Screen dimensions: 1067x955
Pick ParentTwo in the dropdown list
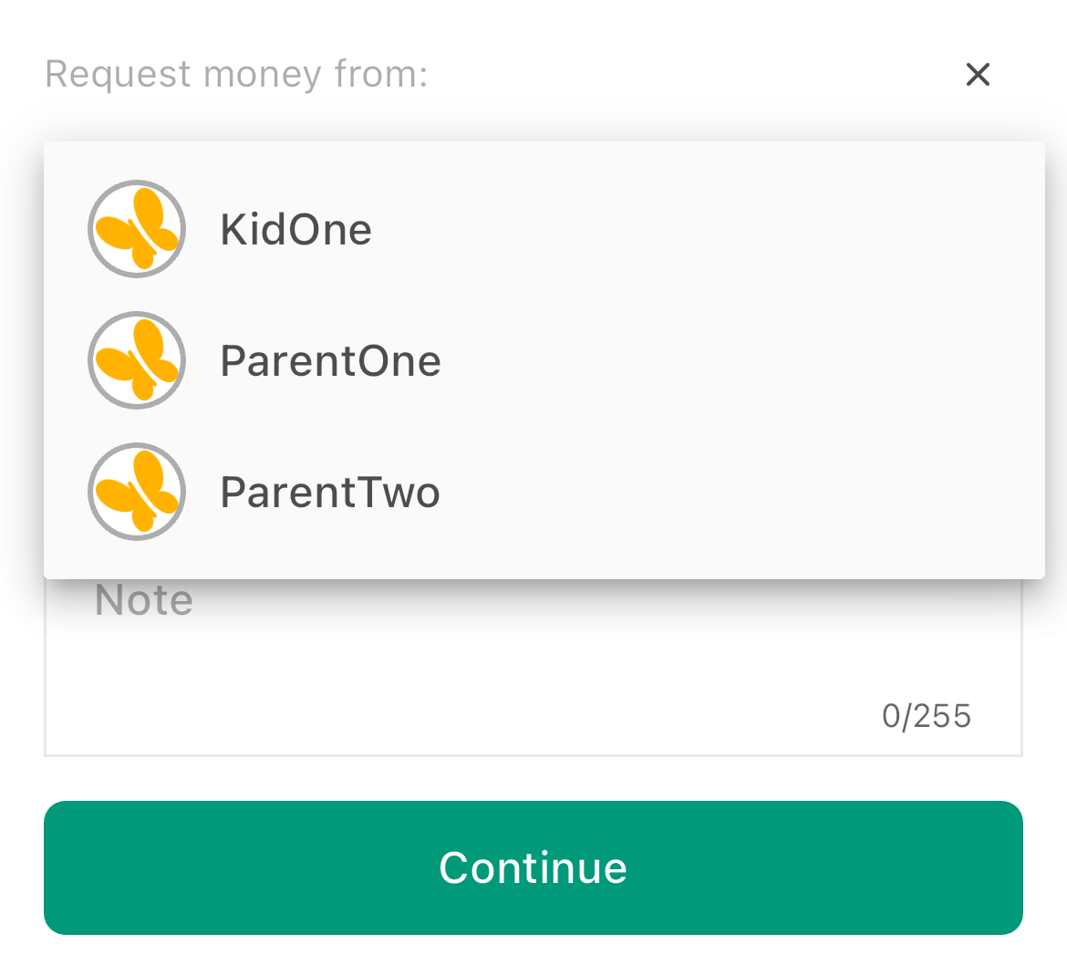tap(544, 492)
